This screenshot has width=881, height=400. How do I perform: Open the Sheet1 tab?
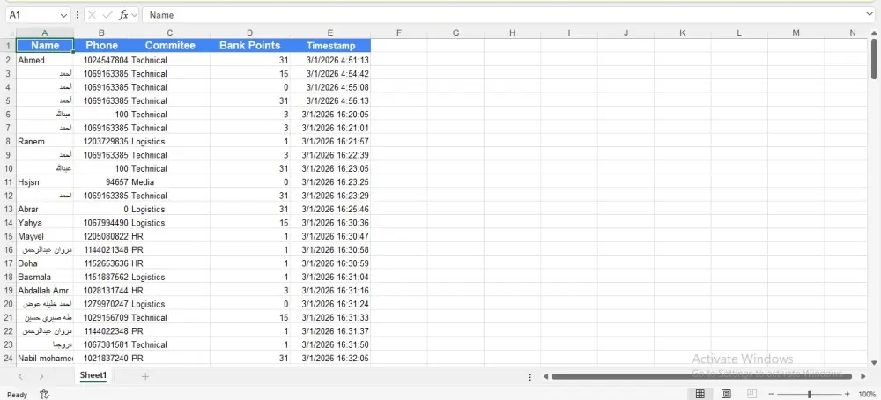point(93,375)
